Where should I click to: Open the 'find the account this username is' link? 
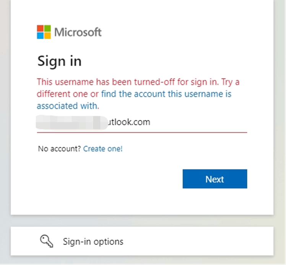click(x=166, y=94)
